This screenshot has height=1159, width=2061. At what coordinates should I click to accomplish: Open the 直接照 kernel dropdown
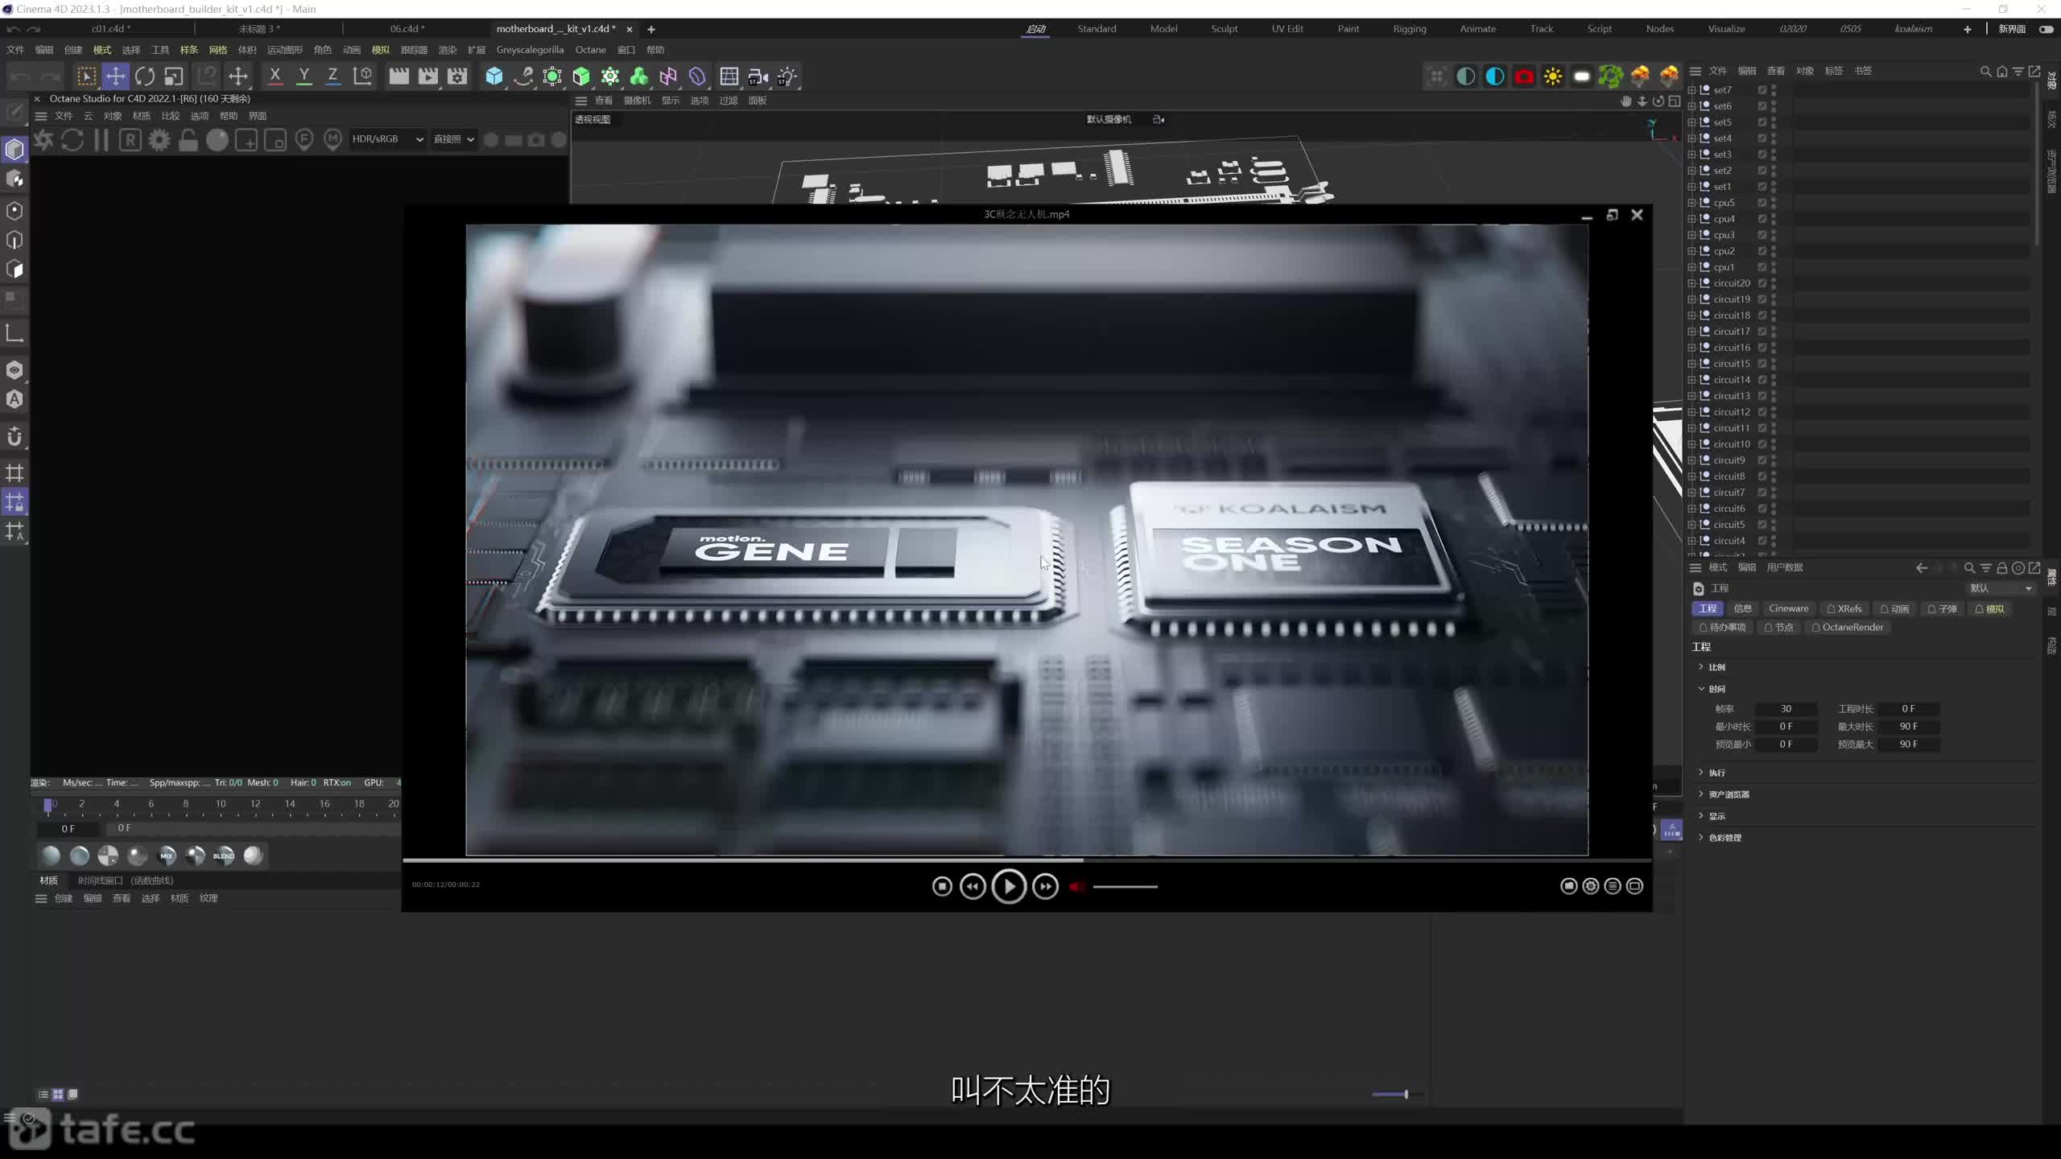click(454, 139)
